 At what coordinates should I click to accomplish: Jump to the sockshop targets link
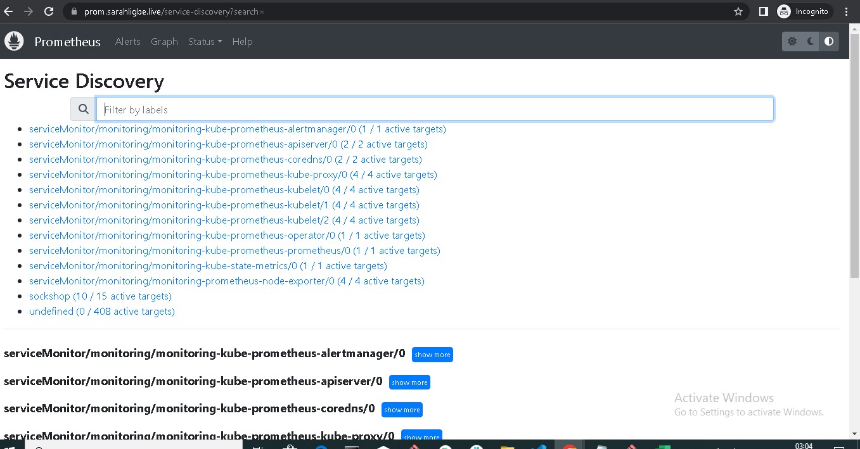click(x=100, y=296)
